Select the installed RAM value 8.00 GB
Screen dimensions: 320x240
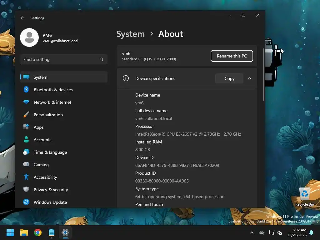click(142, 150)
